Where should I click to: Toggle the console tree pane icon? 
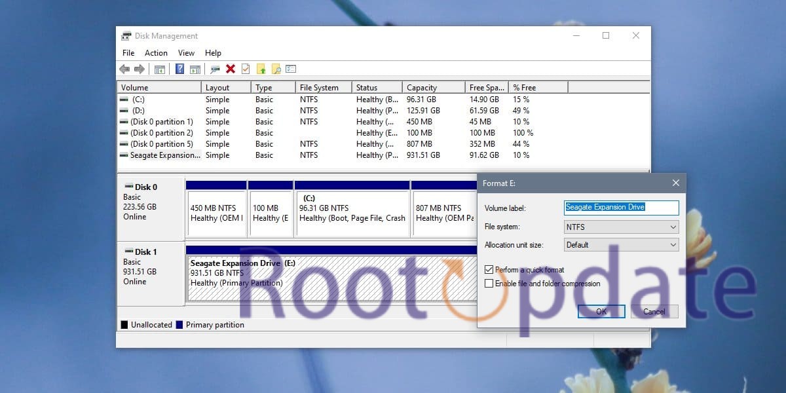(x=161, y=69)
